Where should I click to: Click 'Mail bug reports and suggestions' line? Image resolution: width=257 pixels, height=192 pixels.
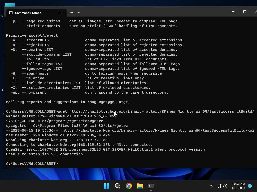click(68, 102)
